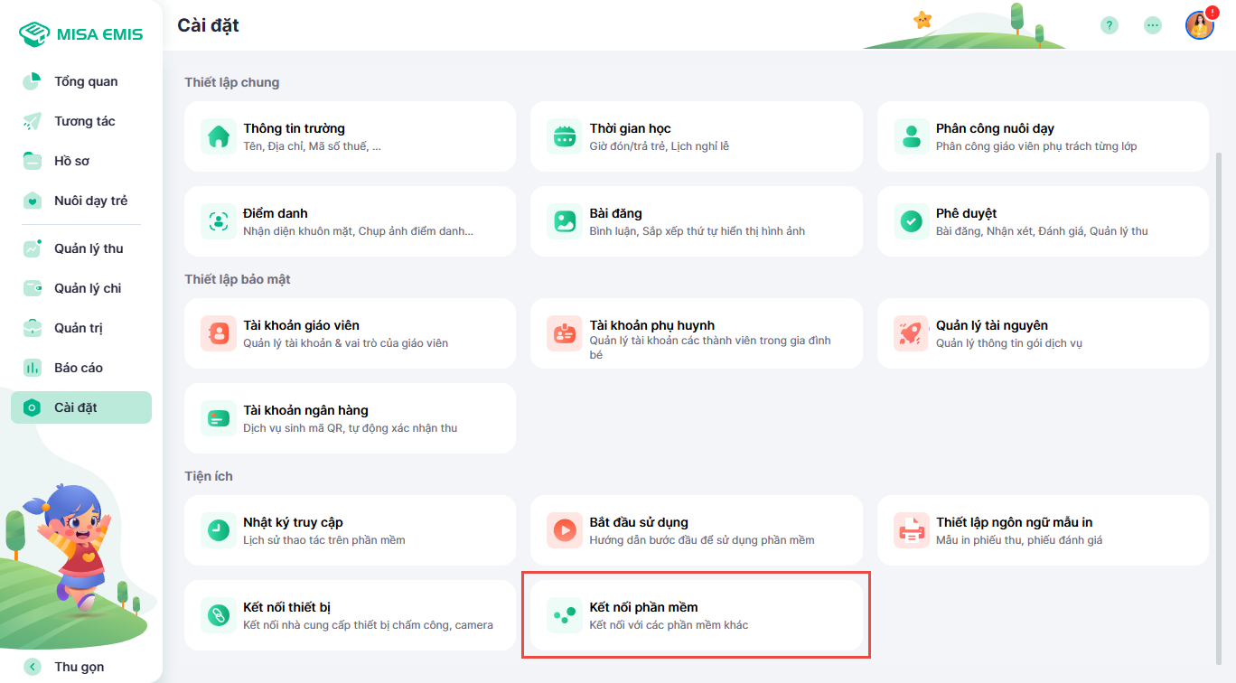The height and width of the screenshot is (683, 1236).
Task: Click the Bài đăng image icon
Action: [x=565, y=221]
